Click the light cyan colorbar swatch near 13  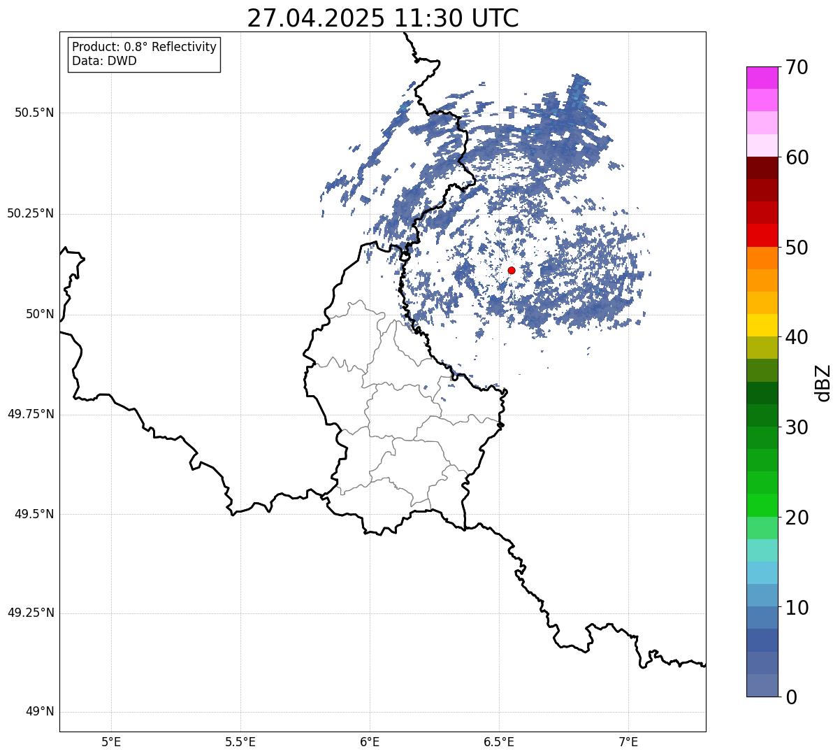pos(762,573)
